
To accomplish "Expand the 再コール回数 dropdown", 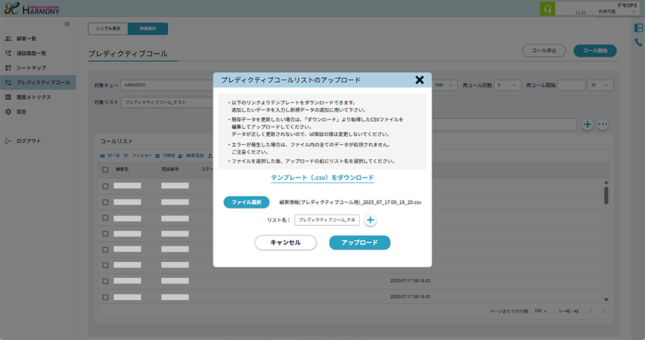I will (508, 85).
